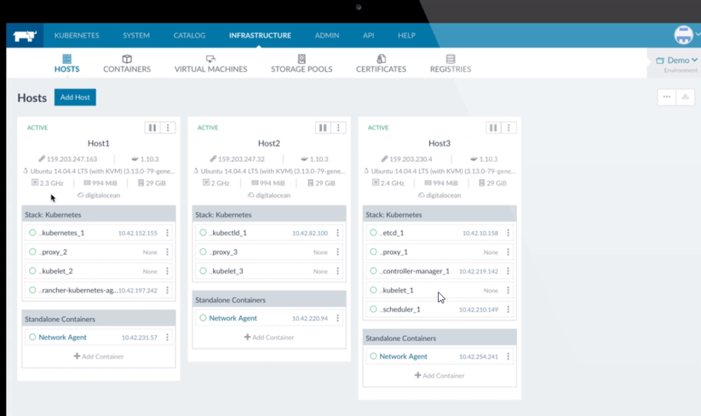
Task: Open actions for kubectld_1 container
Action: 337,233
